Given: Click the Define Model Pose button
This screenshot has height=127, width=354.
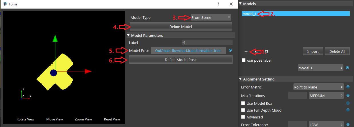Looking at the screenshot, I should click(181, 60).
